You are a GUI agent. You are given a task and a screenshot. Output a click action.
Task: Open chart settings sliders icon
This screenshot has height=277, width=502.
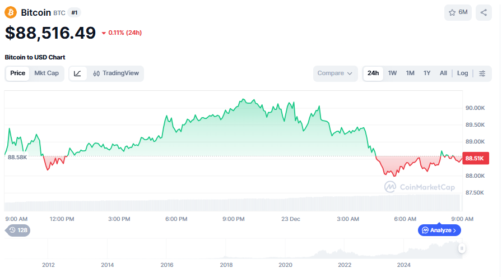(x=482, y=73)
